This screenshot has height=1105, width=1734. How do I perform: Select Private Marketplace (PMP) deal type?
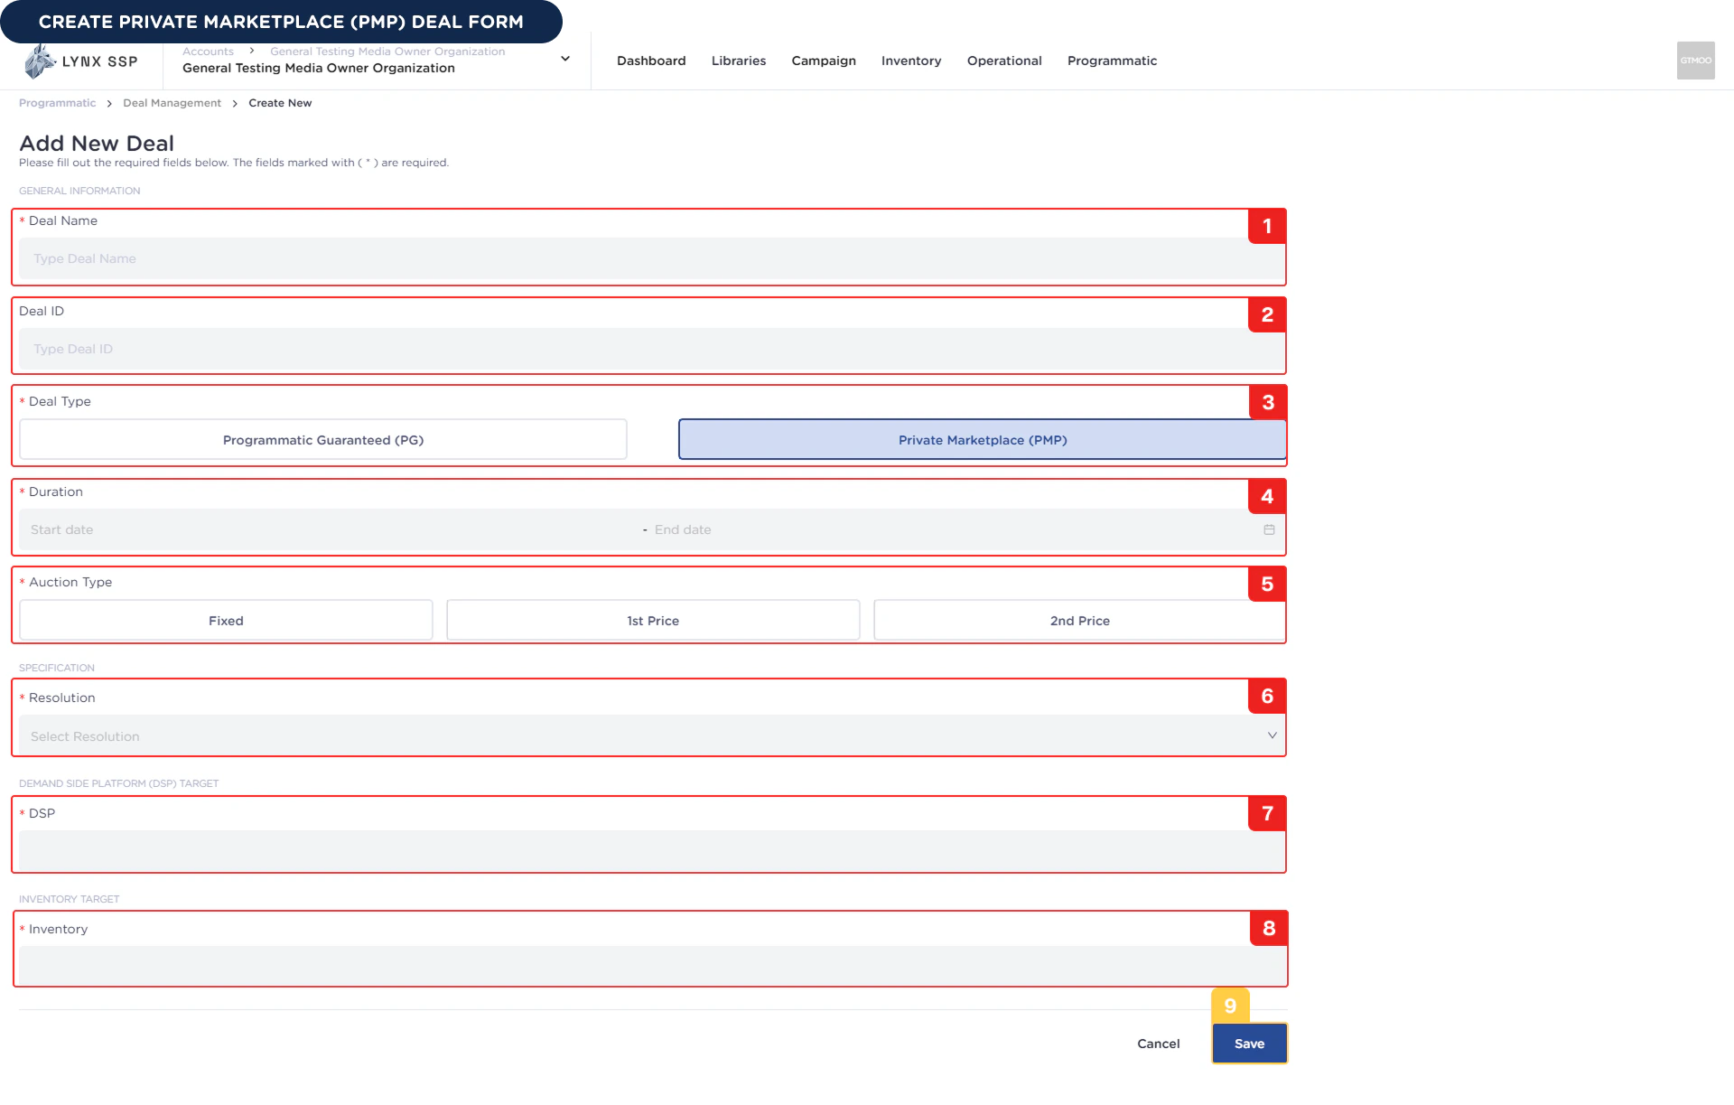tap(983, 440)
